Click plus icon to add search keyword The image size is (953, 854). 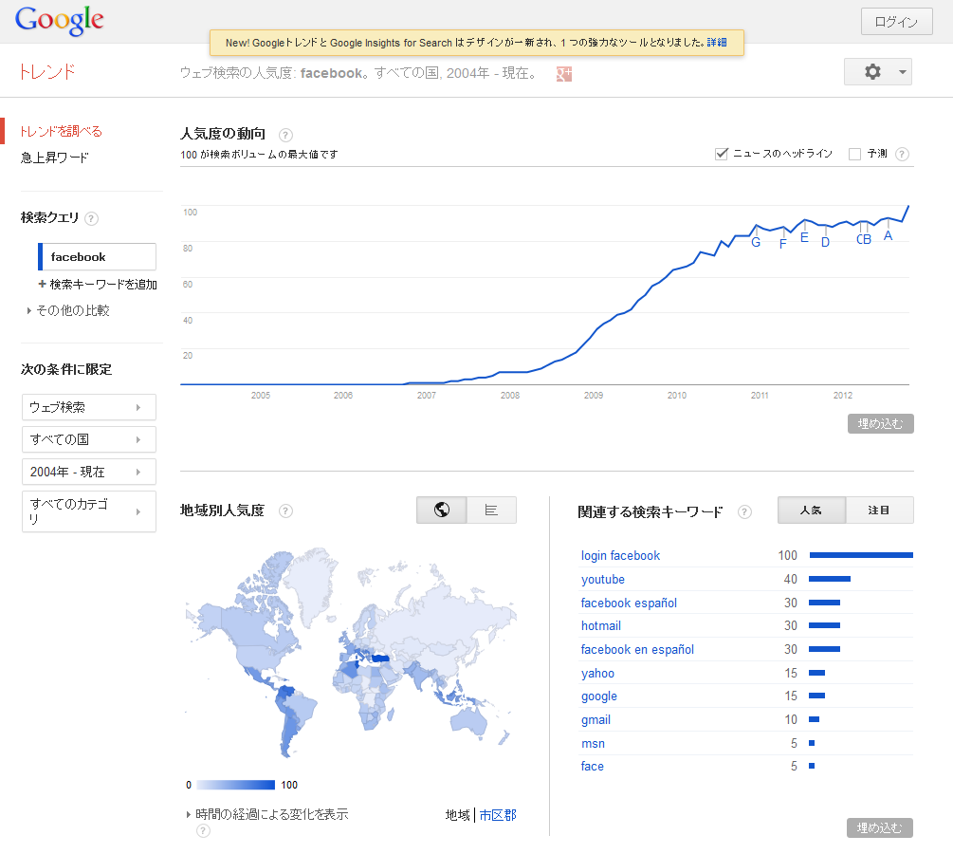[x=42, y=284]
